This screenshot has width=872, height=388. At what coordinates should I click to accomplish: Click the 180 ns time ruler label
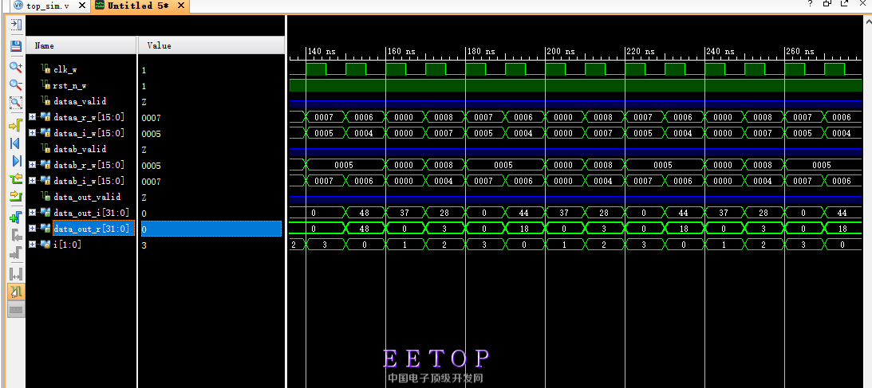pos(481,51)
